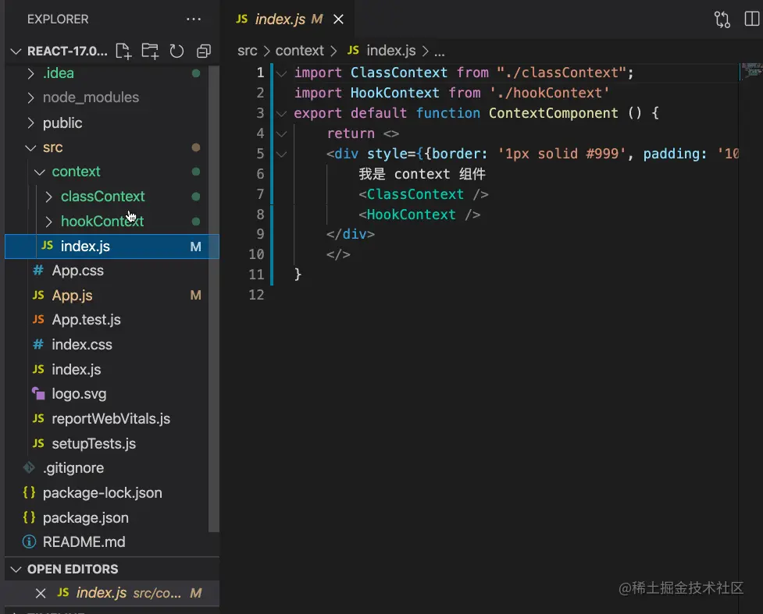Click the New File icon in Explorer
Image resolution: width=763 pixels, height=614 pixels.
(123, 51)
